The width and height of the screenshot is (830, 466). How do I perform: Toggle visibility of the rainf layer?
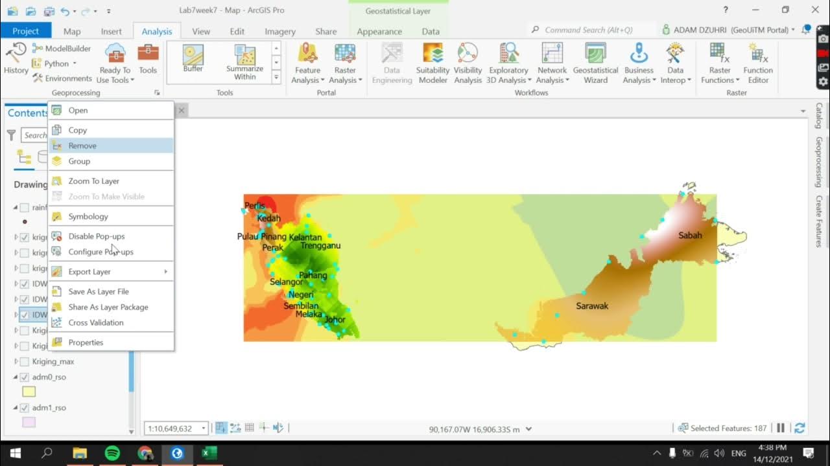click(x=25, y=208)
